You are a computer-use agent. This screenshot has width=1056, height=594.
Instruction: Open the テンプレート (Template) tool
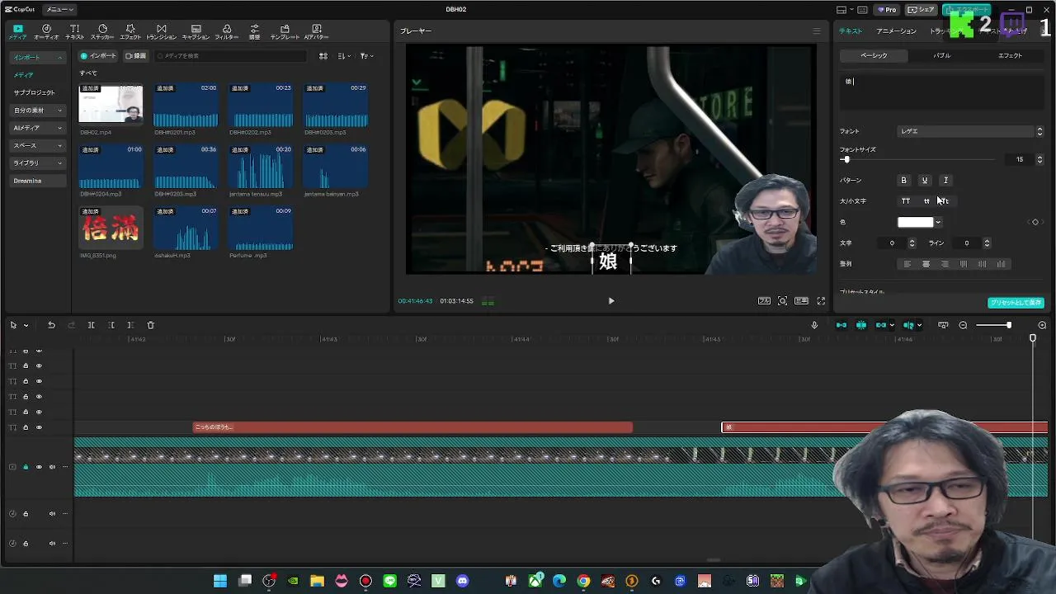tap(285, 32)
